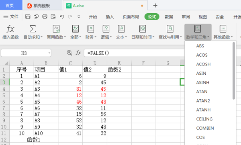Click the select-all corner triangle of the sheet

point(6,63)
